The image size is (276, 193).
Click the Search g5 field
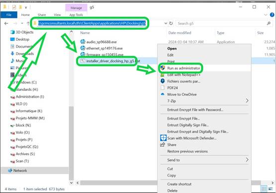[x=221, y=23]
